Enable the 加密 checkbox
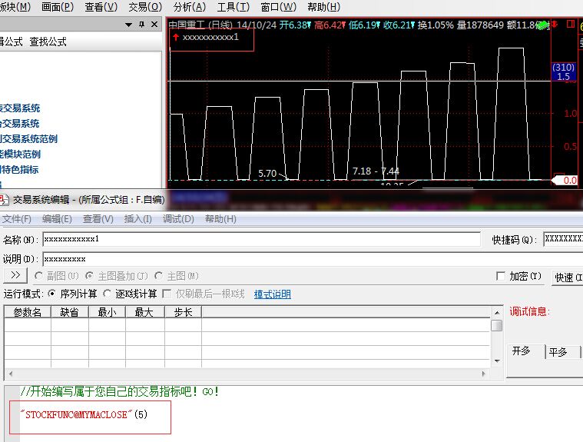583x442 pixels. [502, 277]
